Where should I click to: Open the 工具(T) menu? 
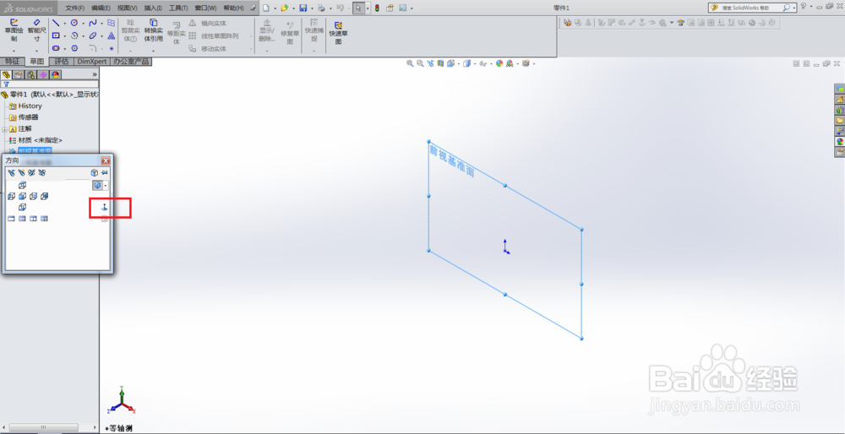(178, 8)
